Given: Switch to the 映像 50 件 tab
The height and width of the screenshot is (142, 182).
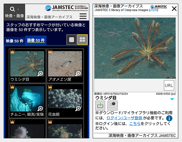Looking at the screenshot, I should pos(15,41).
